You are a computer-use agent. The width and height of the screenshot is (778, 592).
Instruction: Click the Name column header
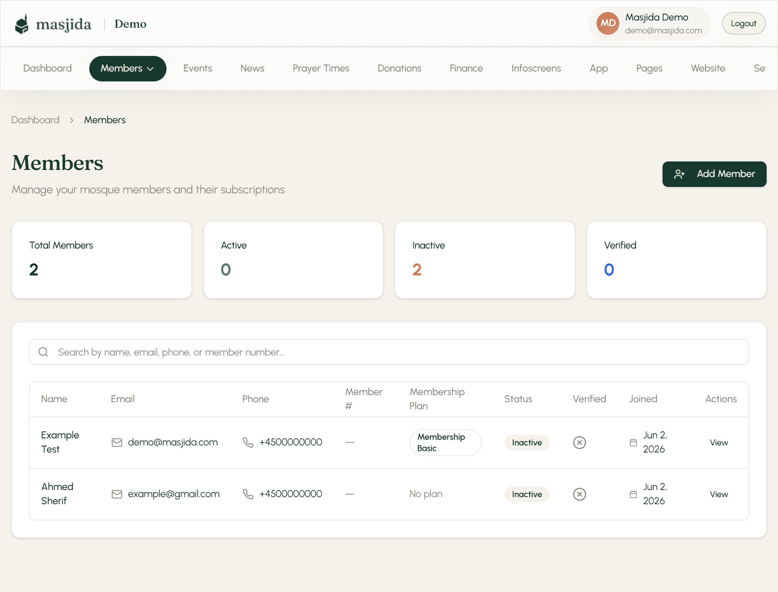coord(54,399)
